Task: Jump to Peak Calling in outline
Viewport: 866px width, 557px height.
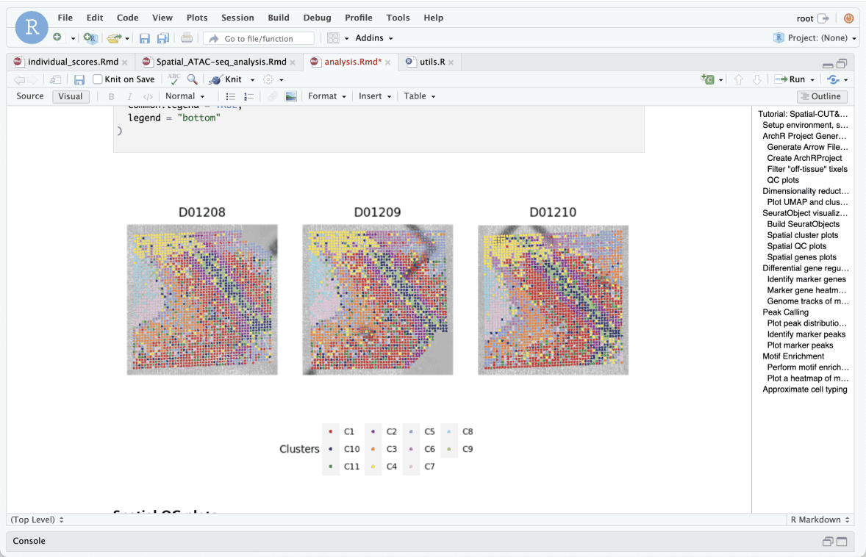Action: click(x=785, y=312)
